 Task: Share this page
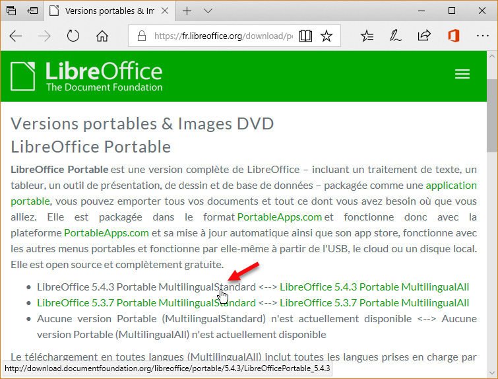tap(424, 36)
